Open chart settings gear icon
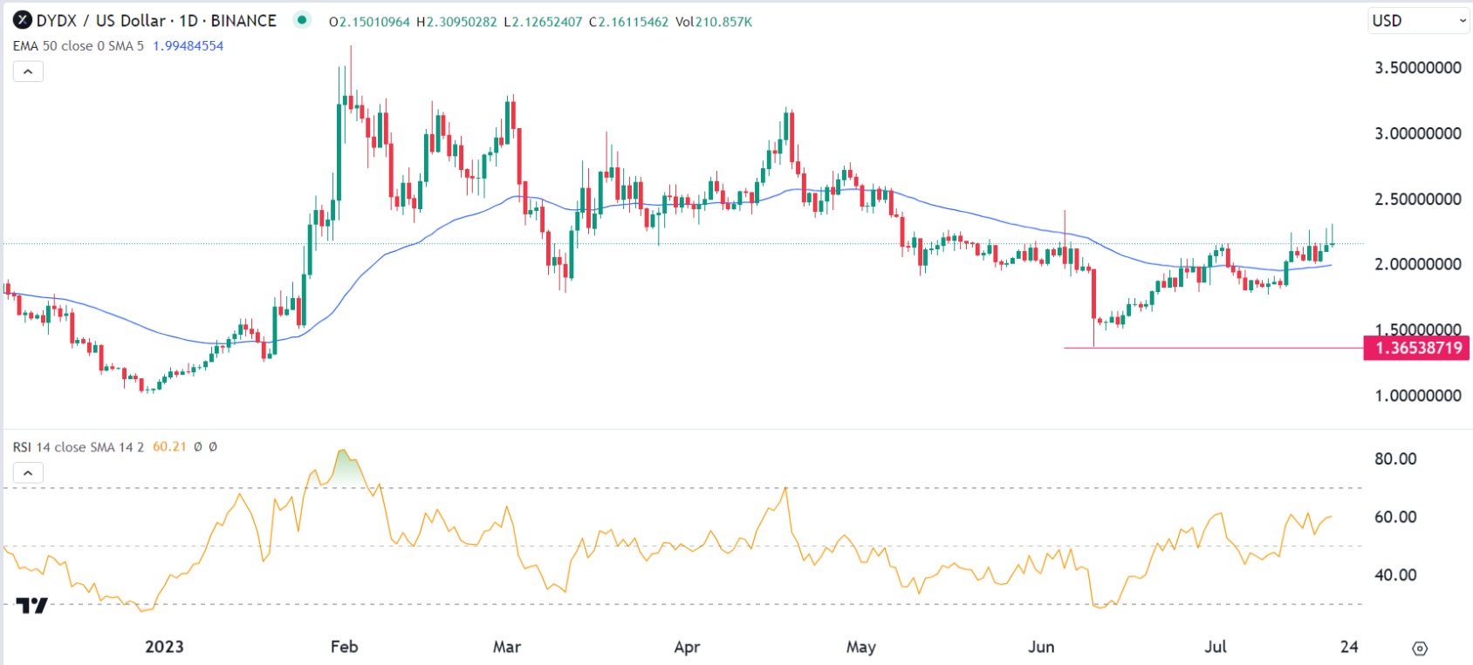The width and height of the screenshot is (1473, 665). (1420, 648)
